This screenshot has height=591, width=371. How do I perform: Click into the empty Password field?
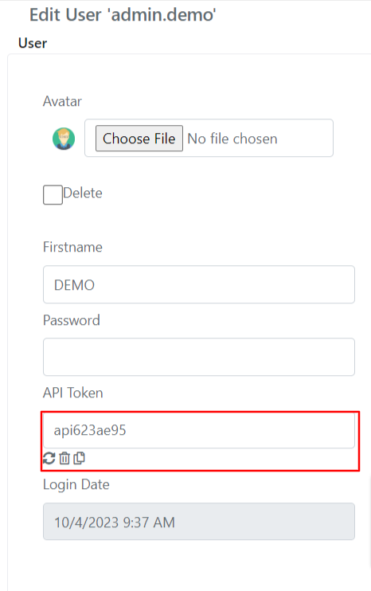199,357
